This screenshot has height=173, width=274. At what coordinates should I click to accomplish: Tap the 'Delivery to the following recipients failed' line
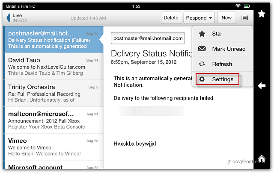pos(164,98)
